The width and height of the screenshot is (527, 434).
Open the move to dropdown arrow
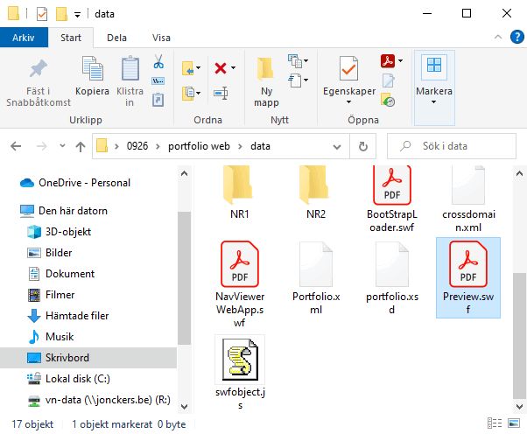pyautogui.click(x=199, y=68)
